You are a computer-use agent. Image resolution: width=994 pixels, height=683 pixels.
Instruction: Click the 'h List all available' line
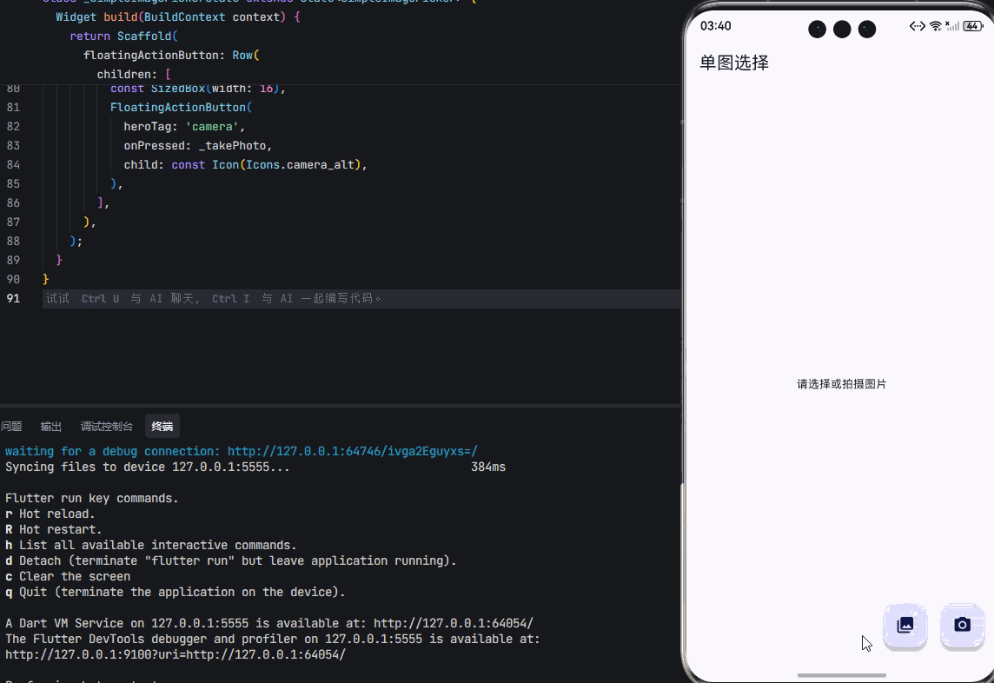pos(151,545)
